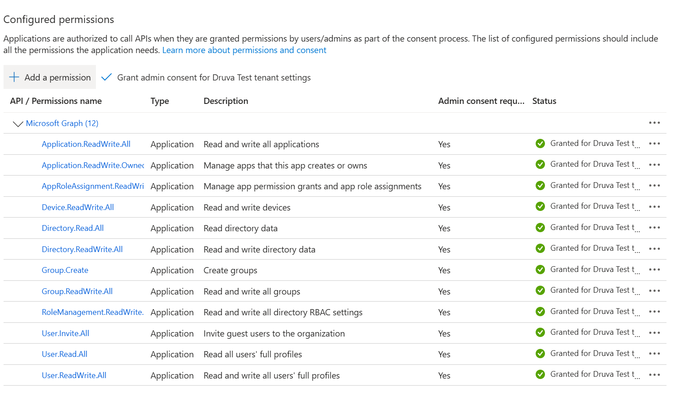
Task: Click ellipsis icon on User.ReadWrite.All row
Action: (x=654, y=374)
